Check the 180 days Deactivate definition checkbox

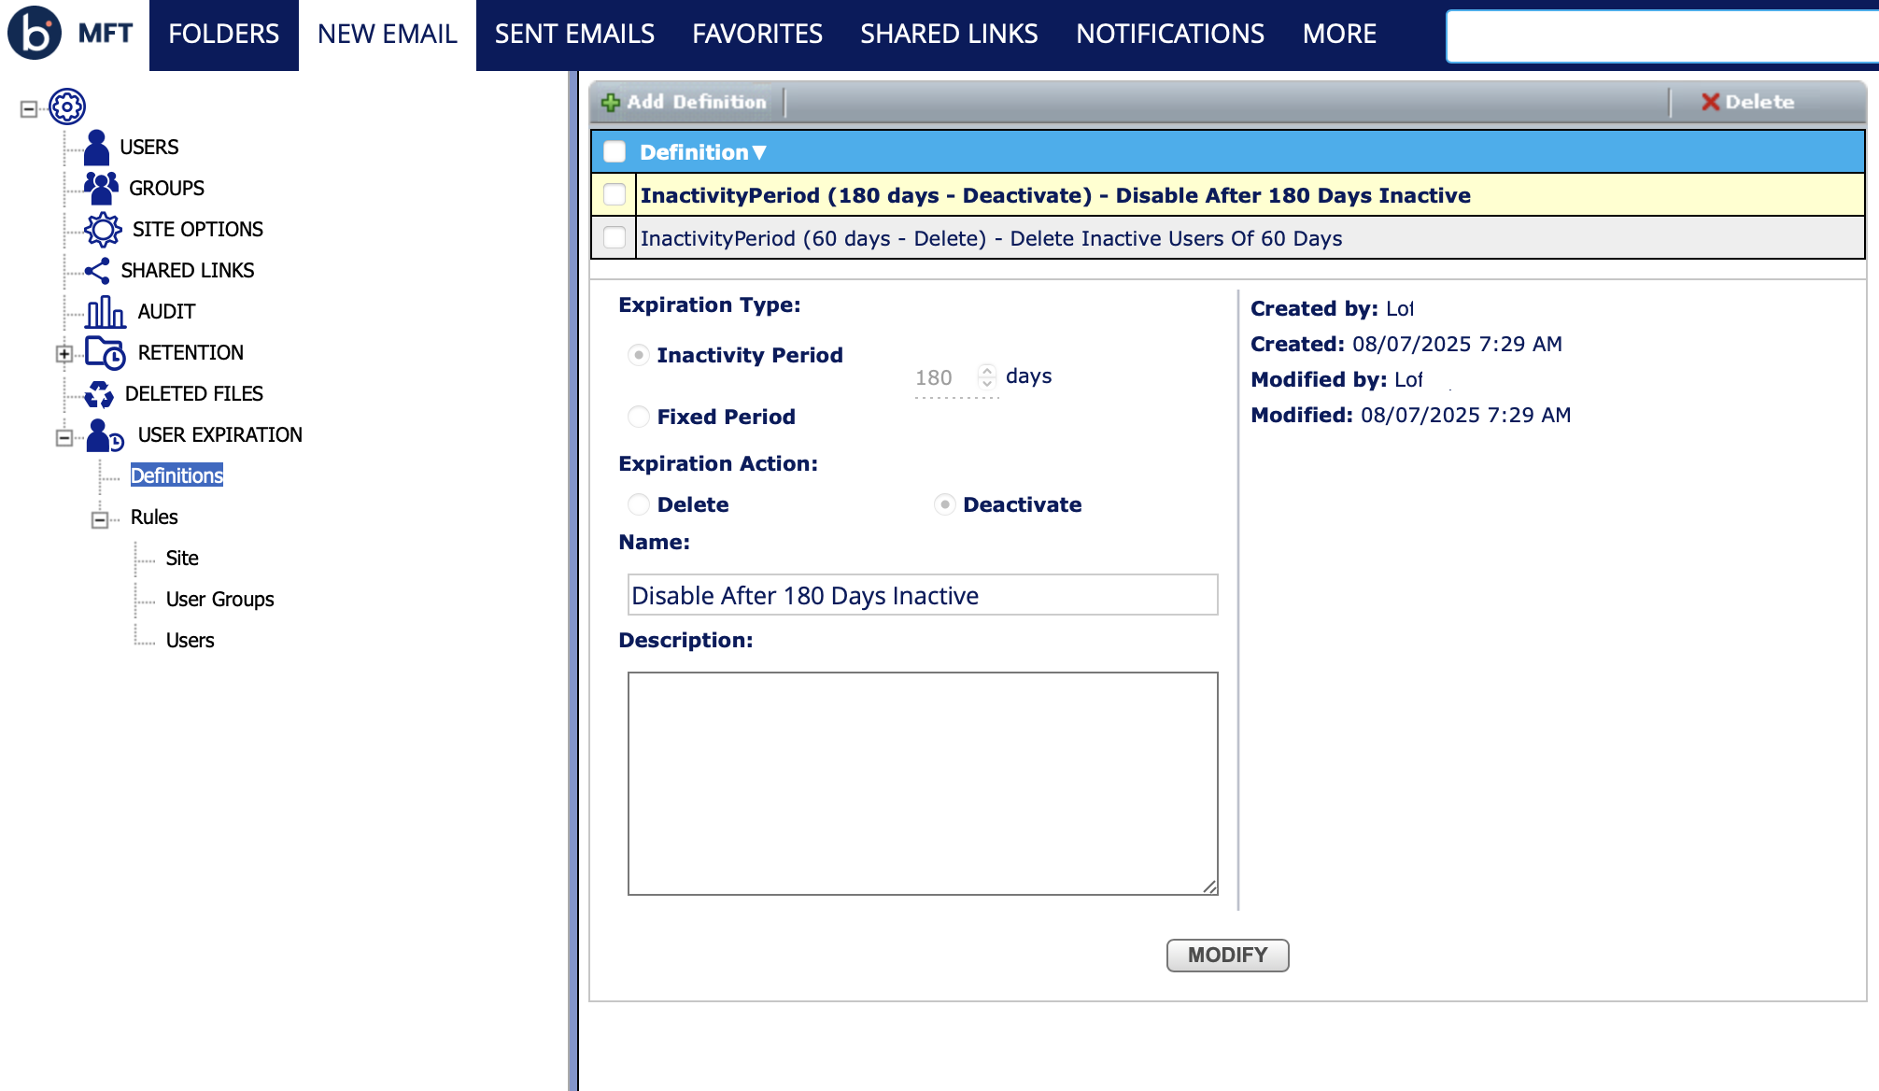pos(615,195)
